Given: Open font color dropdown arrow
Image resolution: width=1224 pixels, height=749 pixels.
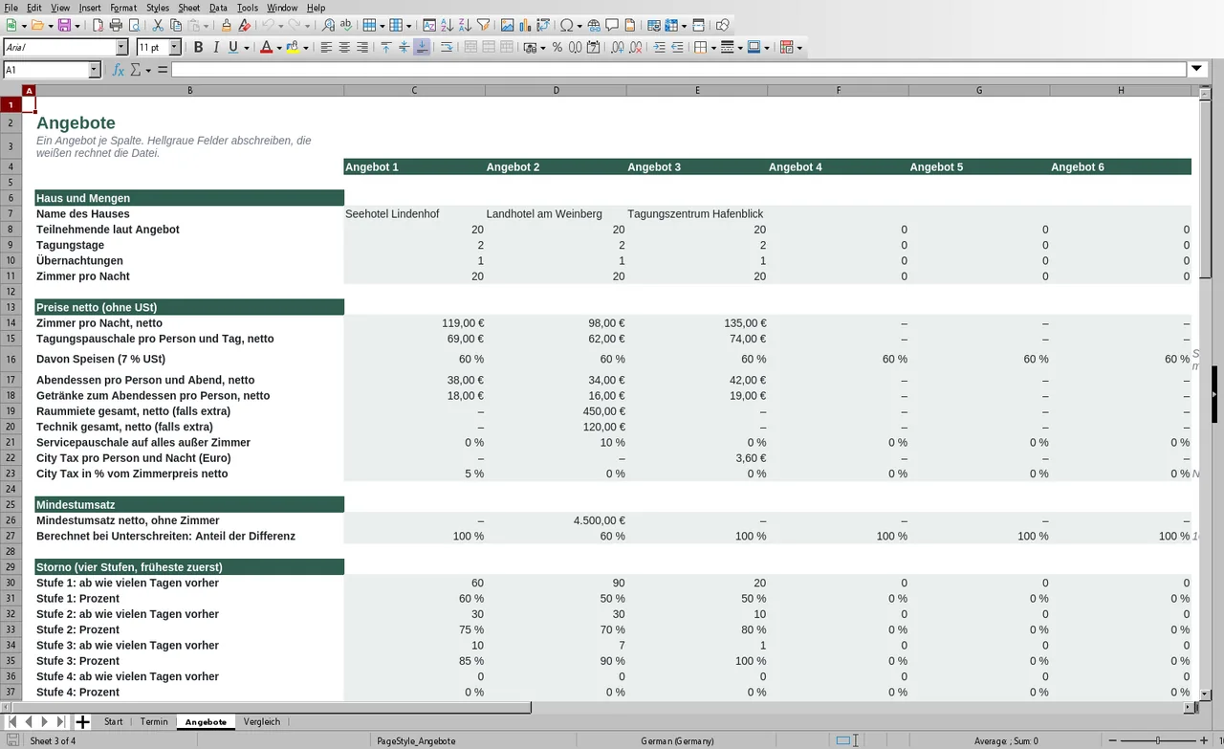Looking at the screenshot, I should (x=279, y=47).
